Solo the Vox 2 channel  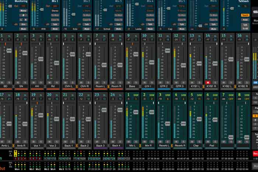[x=57, y=141]
